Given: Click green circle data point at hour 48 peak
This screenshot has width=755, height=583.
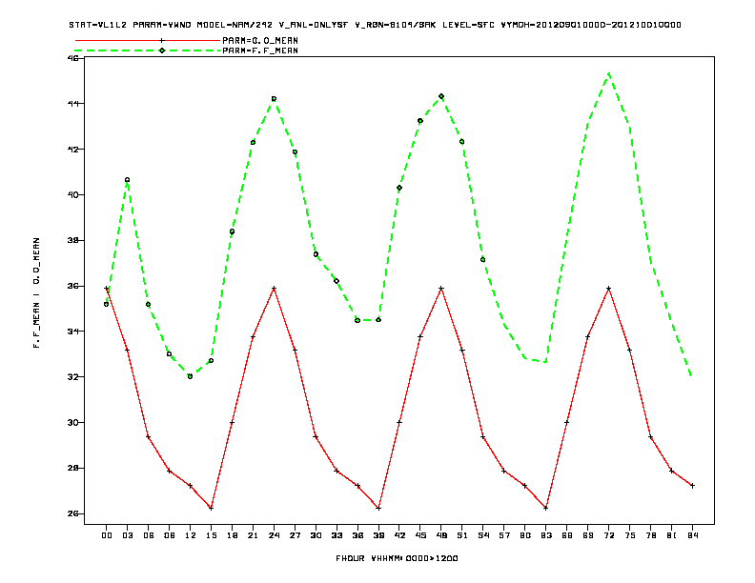Looking at the screenshot, I should pyautogui.click(x=441, y=96).
